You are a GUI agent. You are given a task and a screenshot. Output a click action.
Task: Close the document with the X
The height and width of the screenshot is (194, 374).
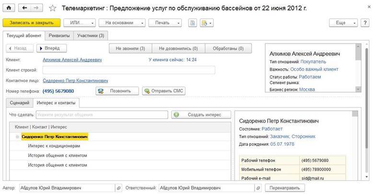click(x=369, y=7)
